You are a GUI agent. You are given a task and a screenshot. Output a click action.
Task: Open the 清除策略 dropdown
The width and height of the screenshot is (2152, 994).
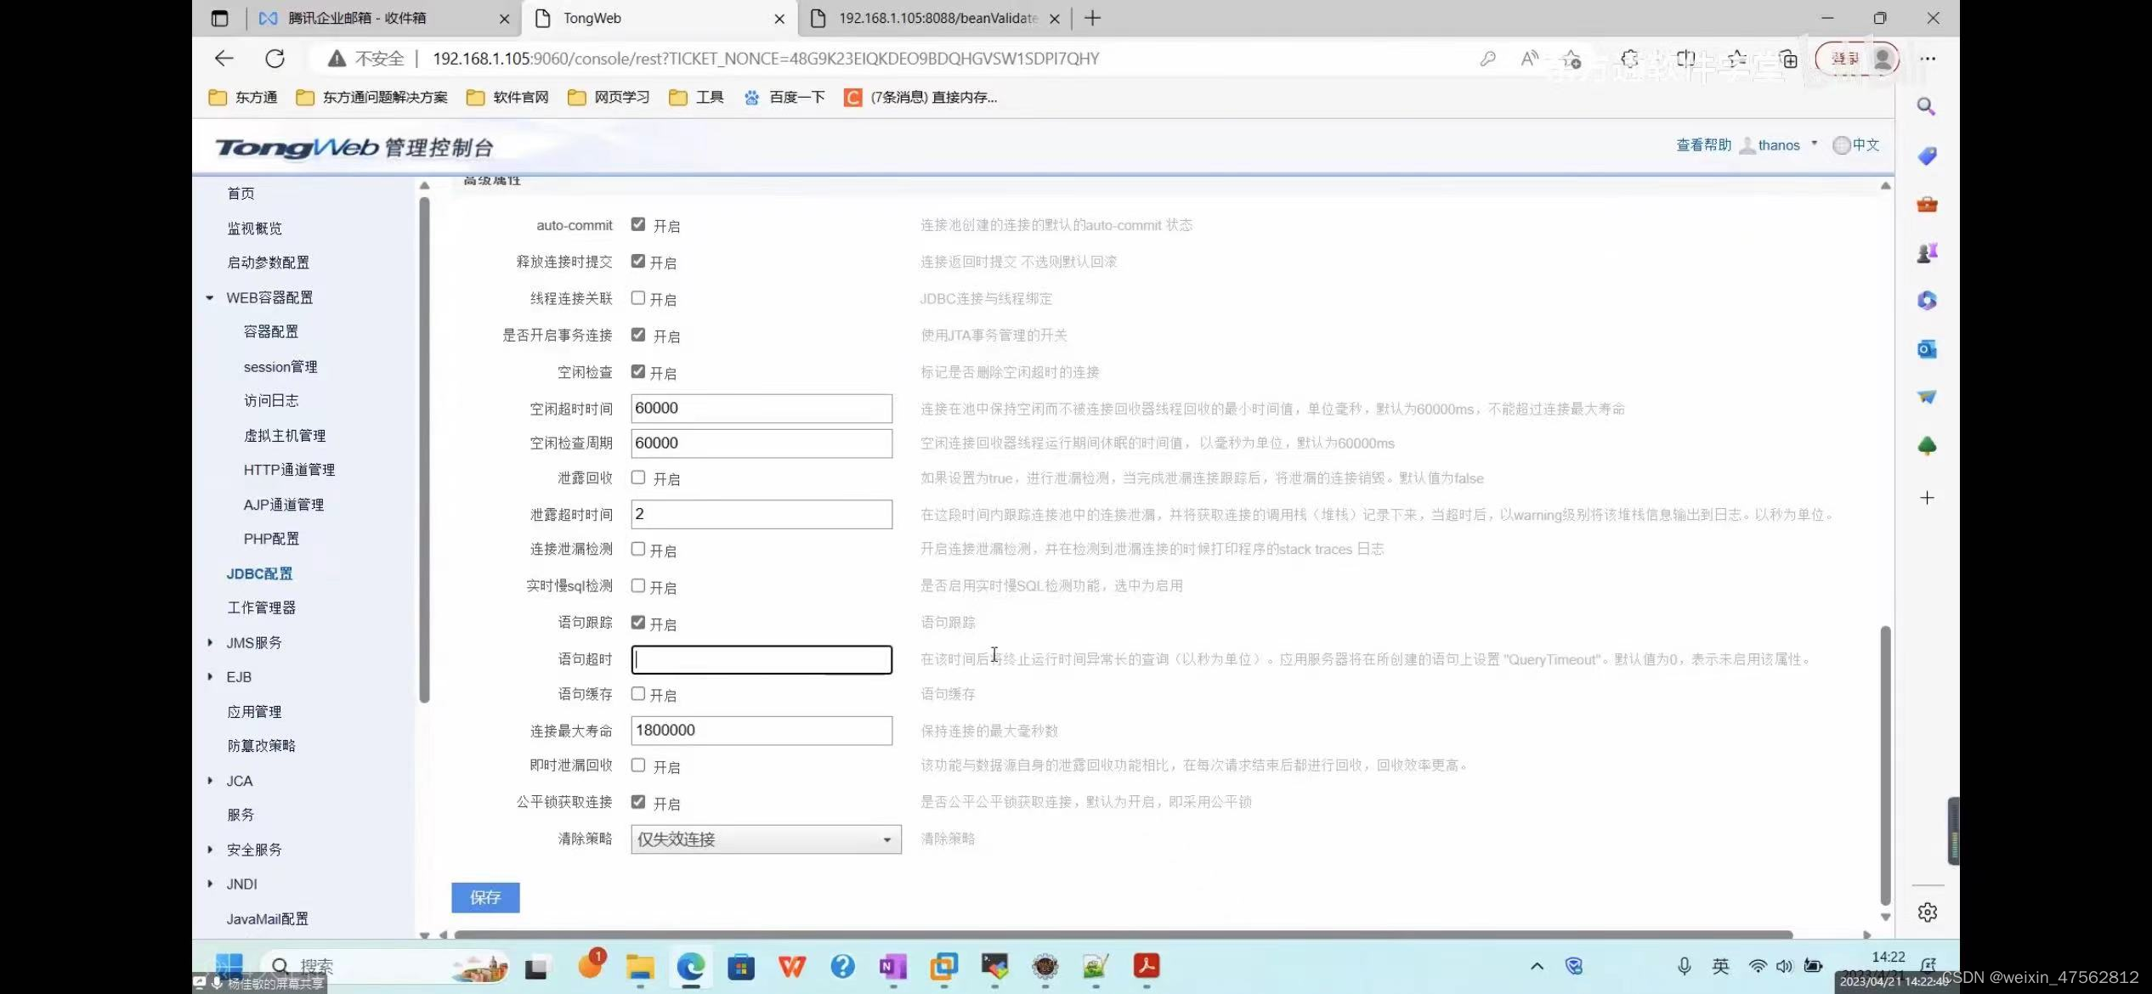(765, 839)
